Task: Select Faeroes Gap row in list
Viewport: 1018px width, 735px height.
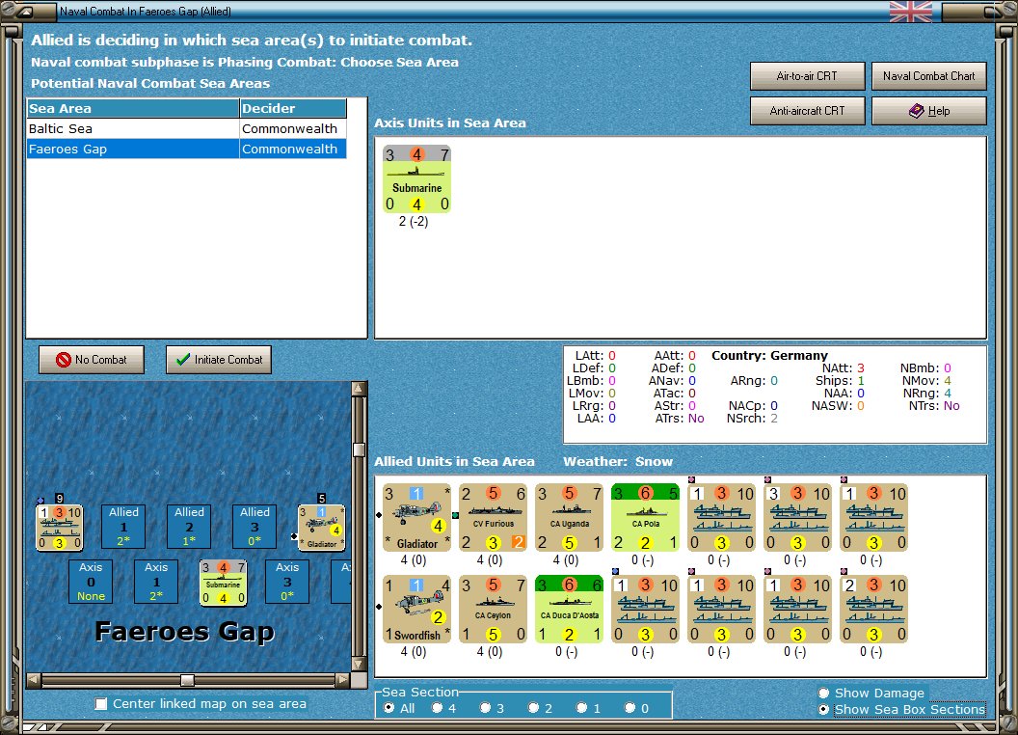Action: click(186, 149)
